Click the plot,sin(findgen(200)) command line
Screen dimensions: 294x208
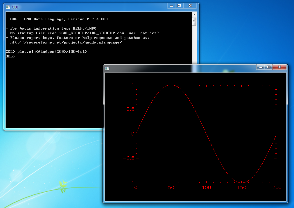click(x=46, y=52)
